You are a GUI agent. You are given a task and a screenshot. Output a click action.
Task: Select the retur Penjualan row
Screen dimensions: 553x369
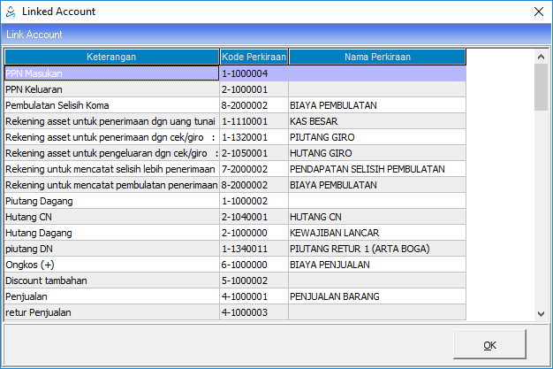point(111,312)
